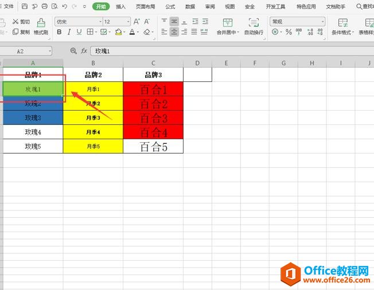Image resolution: width=374 pixels, height=290 pixels.
Task: Decrease indent icon
Action: coord(196,22)
